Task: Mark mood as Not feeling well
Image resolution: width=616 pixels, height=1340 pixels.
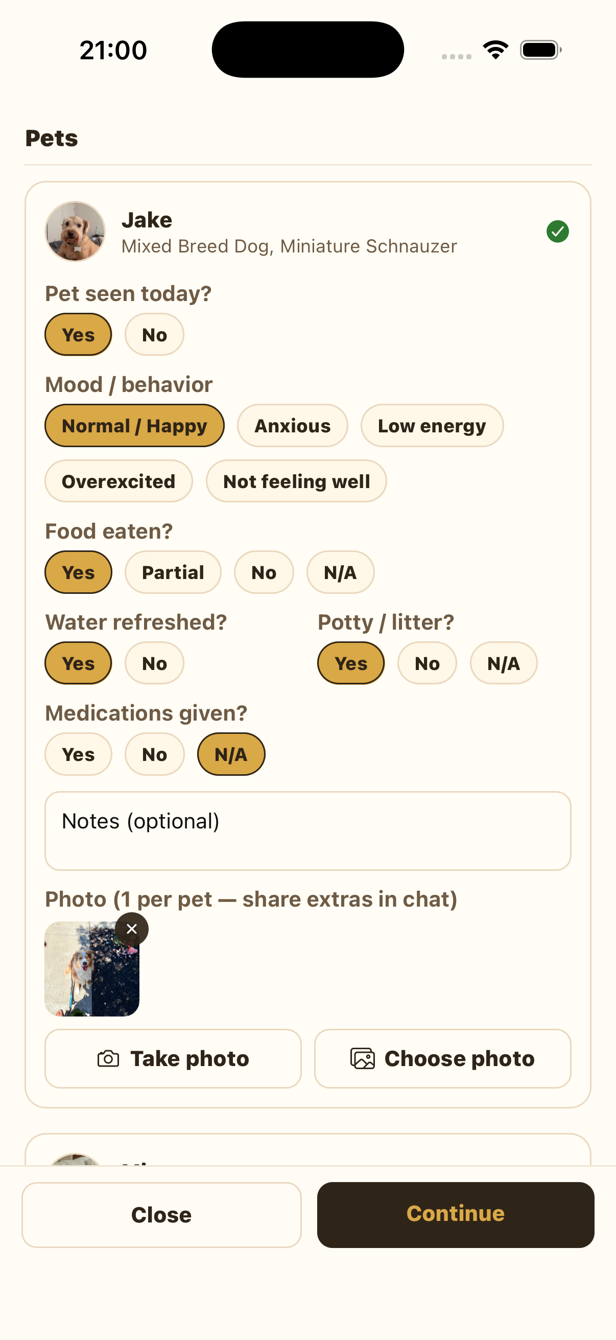Action: click(x=296, y=481)
